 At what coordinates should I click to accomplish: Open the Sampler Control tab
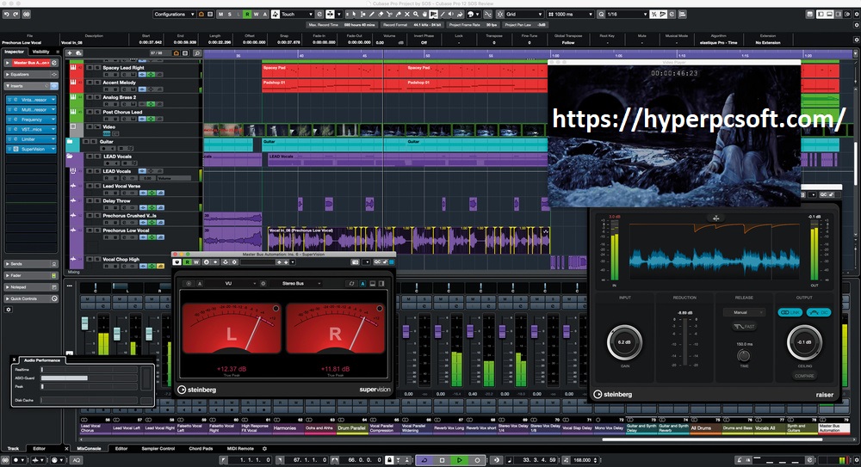(x=158, y=448)
